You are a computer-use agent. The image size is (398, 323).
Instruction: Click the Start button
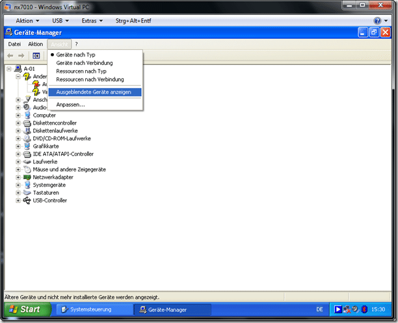click(27, 309)
